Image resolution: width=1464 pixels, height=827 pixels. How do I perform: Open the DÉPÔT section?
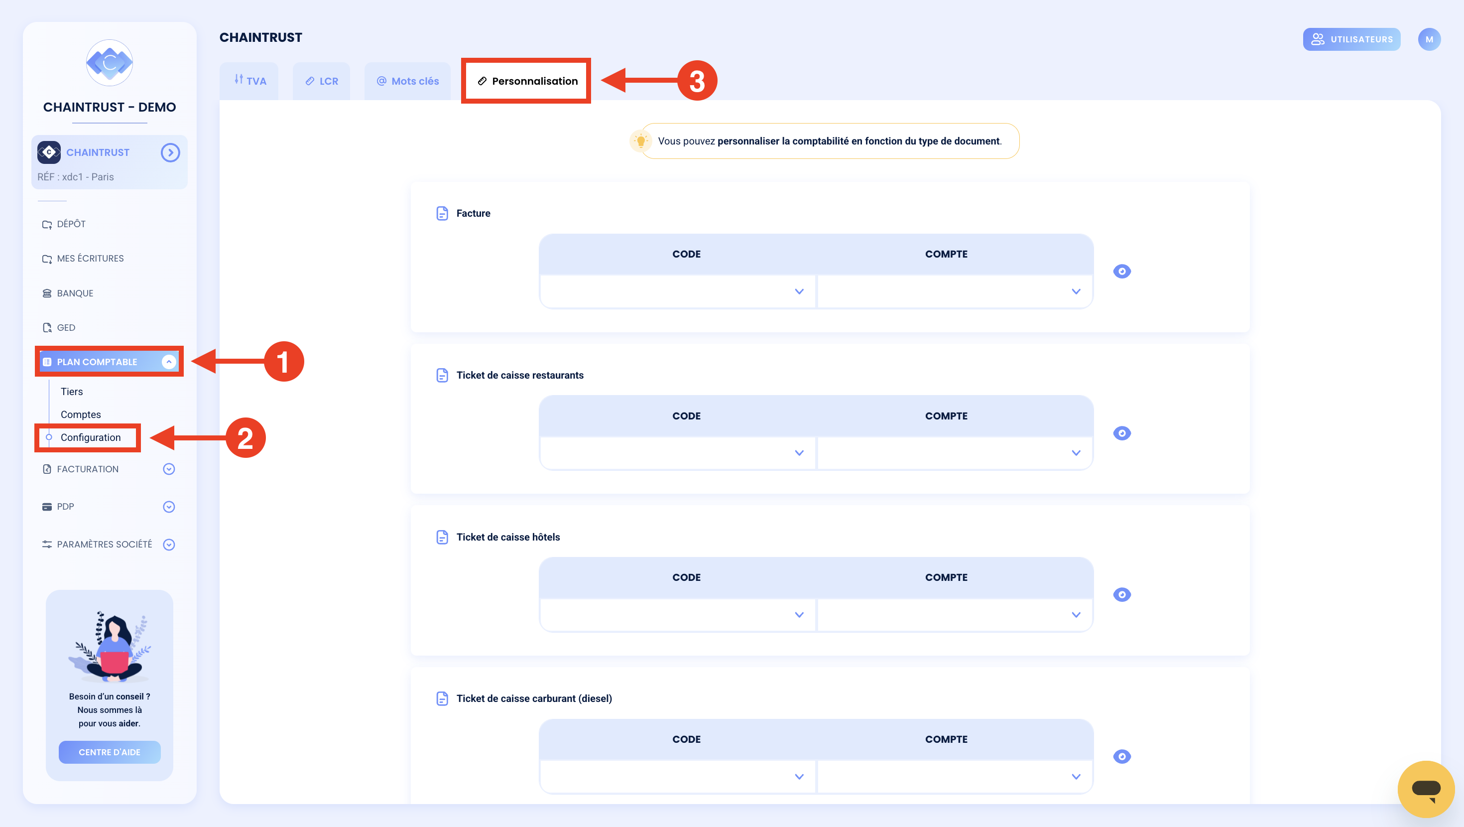coord(71,224)
